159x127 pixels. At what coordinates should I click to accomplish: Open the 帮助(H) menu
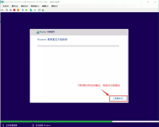pos(54,6)
